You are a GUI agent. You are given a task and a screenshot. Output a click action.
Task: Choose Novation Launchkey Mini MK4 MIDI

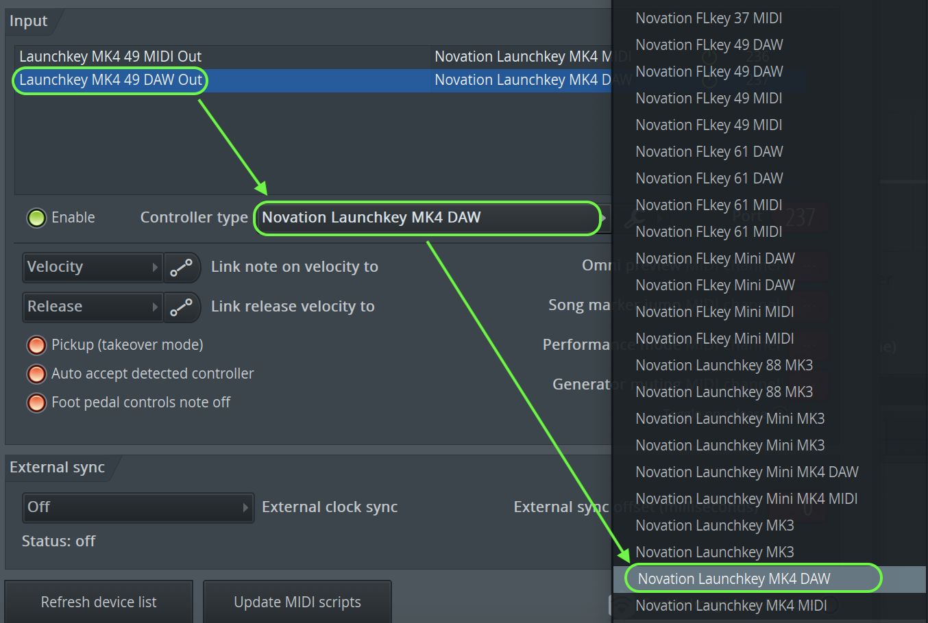tap(770, 499)
